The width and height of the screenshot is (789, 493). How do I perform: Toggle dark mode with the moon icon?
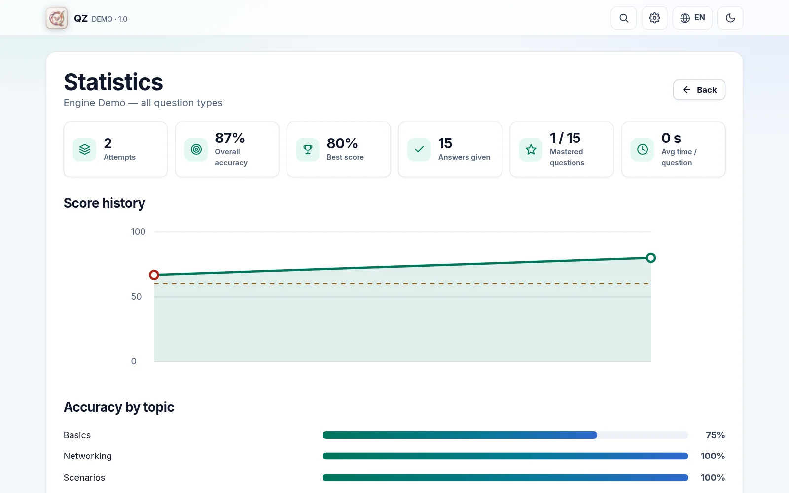pyautogui.click(x=730, y=18)
